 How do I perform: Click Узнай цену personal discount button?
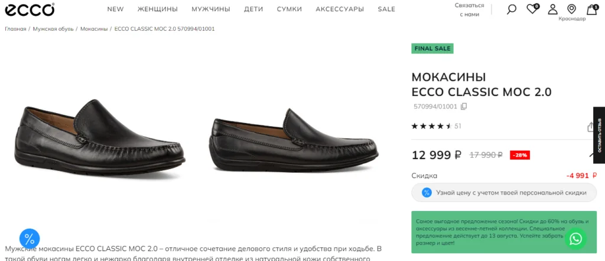[504, 193]
